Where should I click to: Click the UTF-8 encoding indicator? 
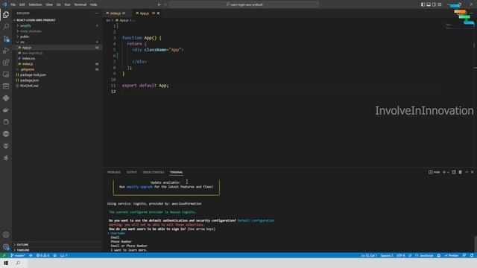(401, 255)
